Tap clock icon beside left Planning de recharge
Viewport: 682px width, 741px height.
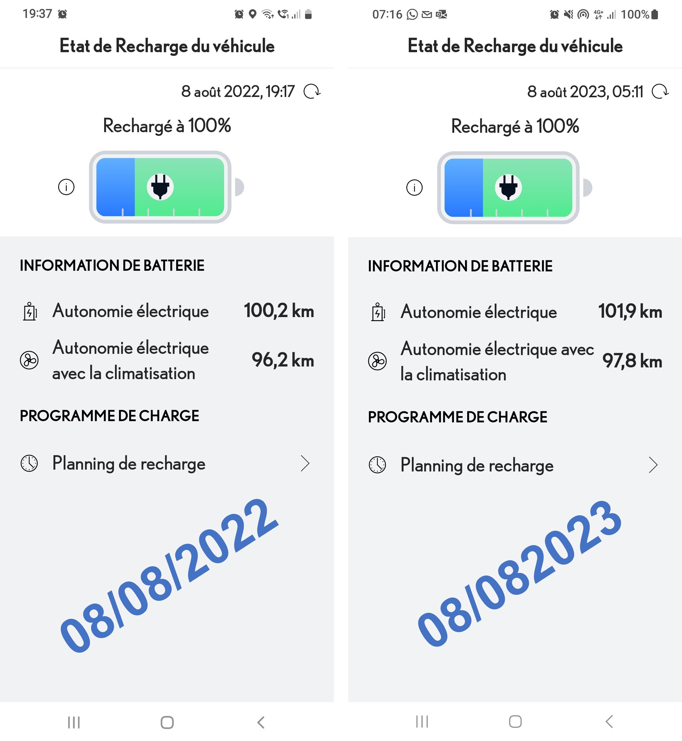pos(29,463)
